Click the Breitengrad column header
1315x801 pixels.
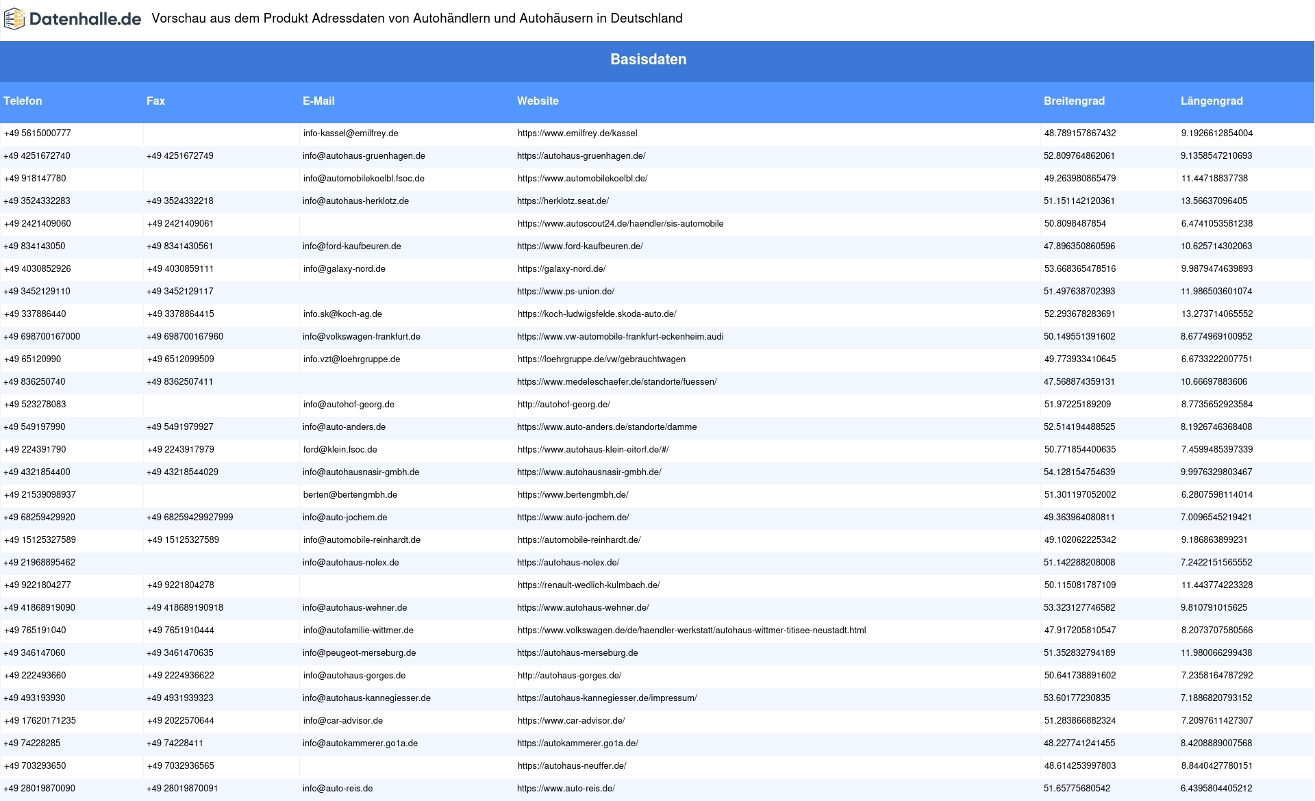click(x=1074, y=101)
